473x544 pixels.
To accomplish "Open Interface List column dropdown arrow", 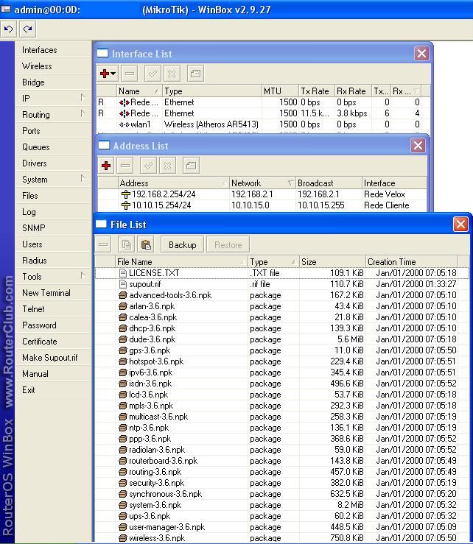I will [416, 91].
